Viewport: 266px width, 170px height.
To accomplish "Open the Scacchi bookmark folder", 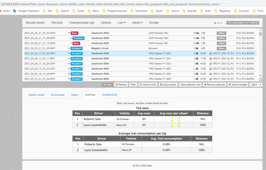I will coord(62,11).
